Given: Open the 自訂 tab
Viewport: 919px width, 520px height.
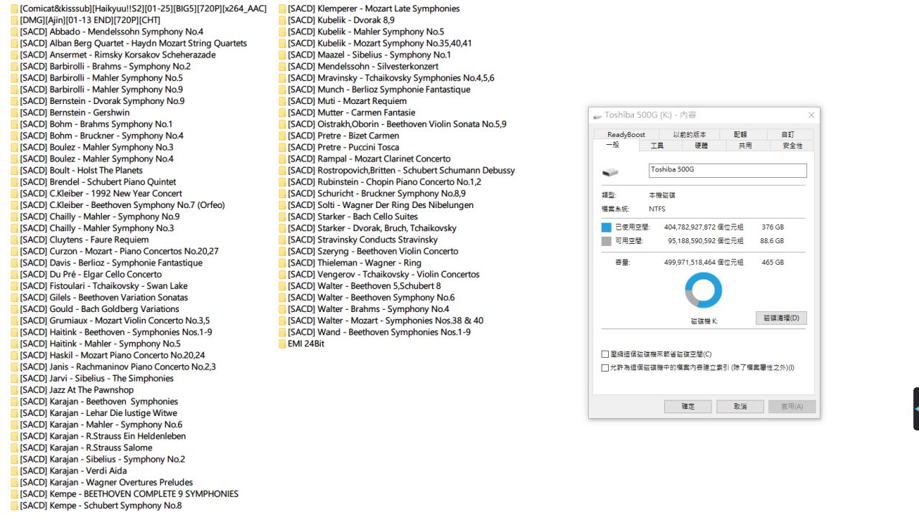Looking at the screenshot, I should coord(787,135).
